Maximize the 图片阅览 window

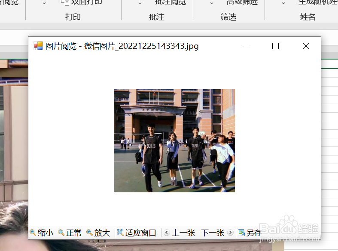point(275,46)
